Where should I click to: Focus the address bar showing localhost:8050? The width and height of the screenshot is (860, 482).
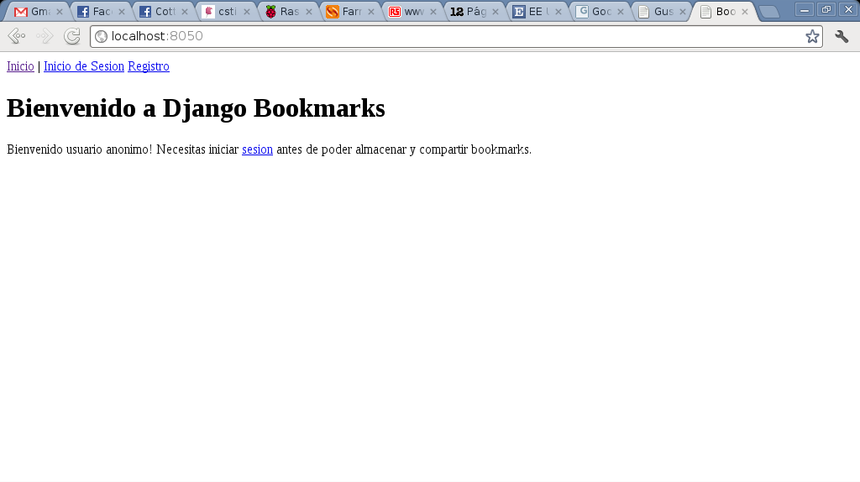pyautogui.click(x=454, y=36)
